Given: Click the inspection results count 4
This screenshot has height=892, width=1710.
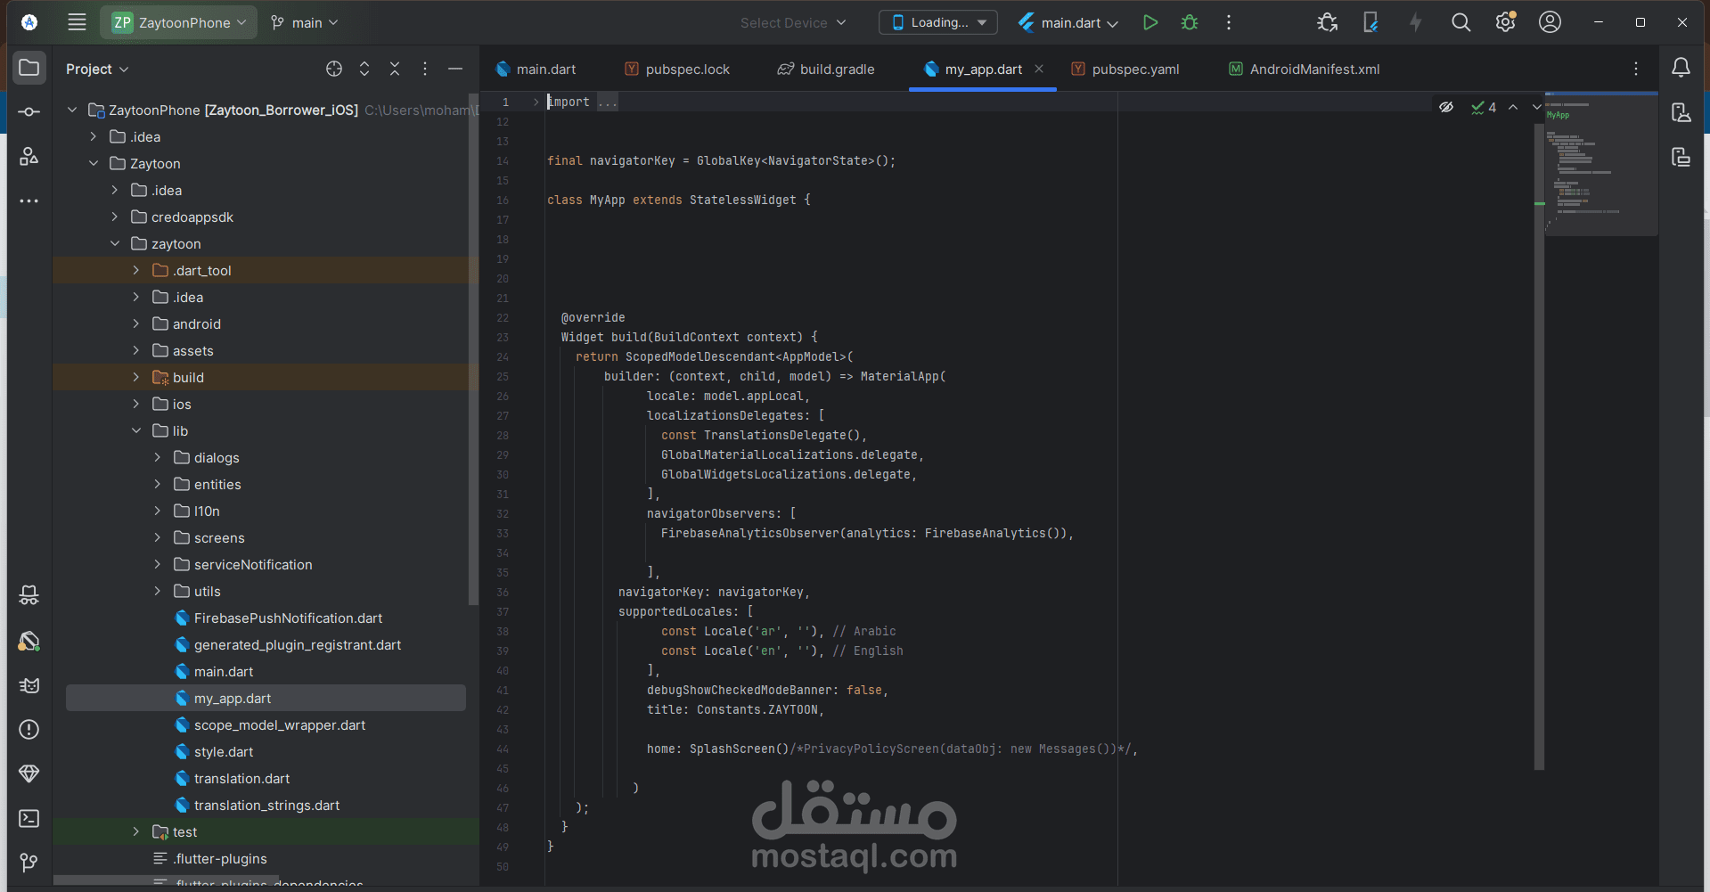Looking at the screenshot, I should click(x=1484, y=107).
